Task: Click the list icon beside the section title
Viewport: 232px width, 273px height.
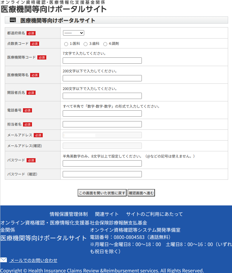Action: (x=13, y=20)
